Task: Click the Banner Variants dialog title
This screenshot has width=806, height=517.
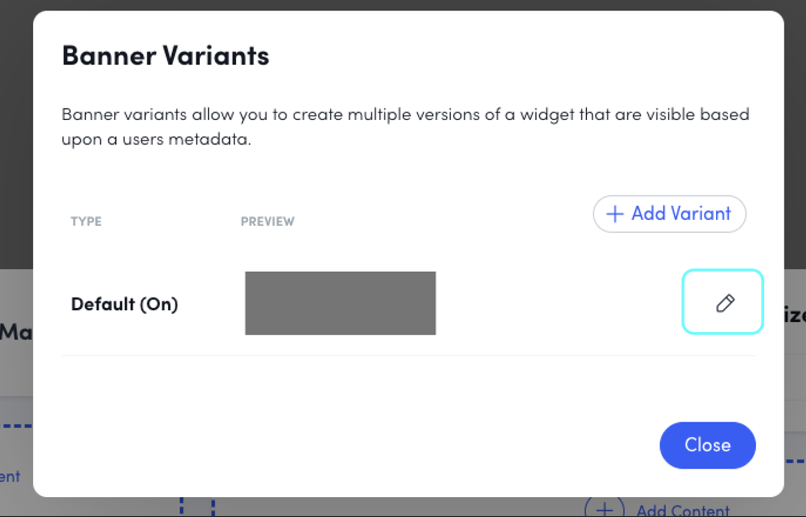Action: (x=165, y=56)
